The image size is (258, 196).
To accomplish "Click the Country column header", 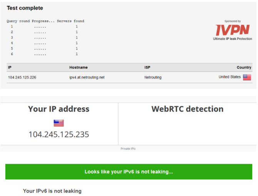I will click(x=244, y=67).
